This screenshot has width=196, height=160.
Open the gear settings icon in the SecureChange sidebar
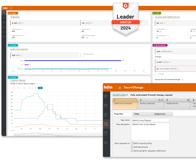(x=106, y=142)
